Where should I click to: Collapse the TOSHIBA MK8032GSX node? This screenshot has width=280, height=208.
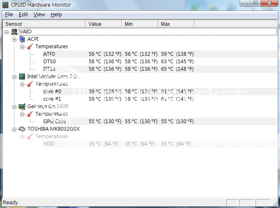(x=14, y=129)
